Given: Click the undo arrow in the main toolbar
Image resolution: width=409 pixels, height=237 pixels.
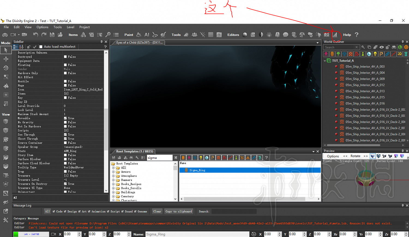Looking at the screenshot, I should 35,35.
